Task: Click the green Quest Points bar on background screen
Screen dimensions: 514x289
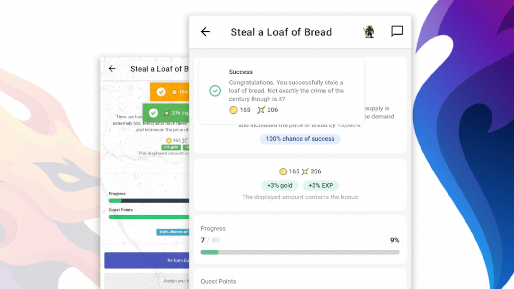Action: click(148, 217)
